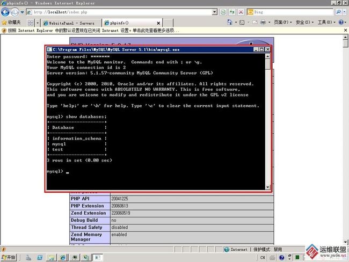Expand the Help menu dropdown arrow
The width and height of the screenshot is (349, 262).
[x=345, y=23]
